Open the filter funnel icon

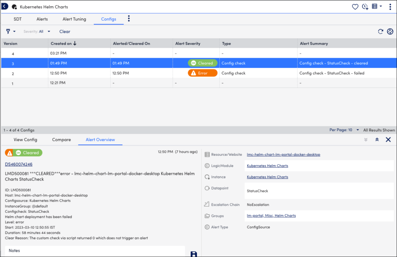(x=9, y=31)
